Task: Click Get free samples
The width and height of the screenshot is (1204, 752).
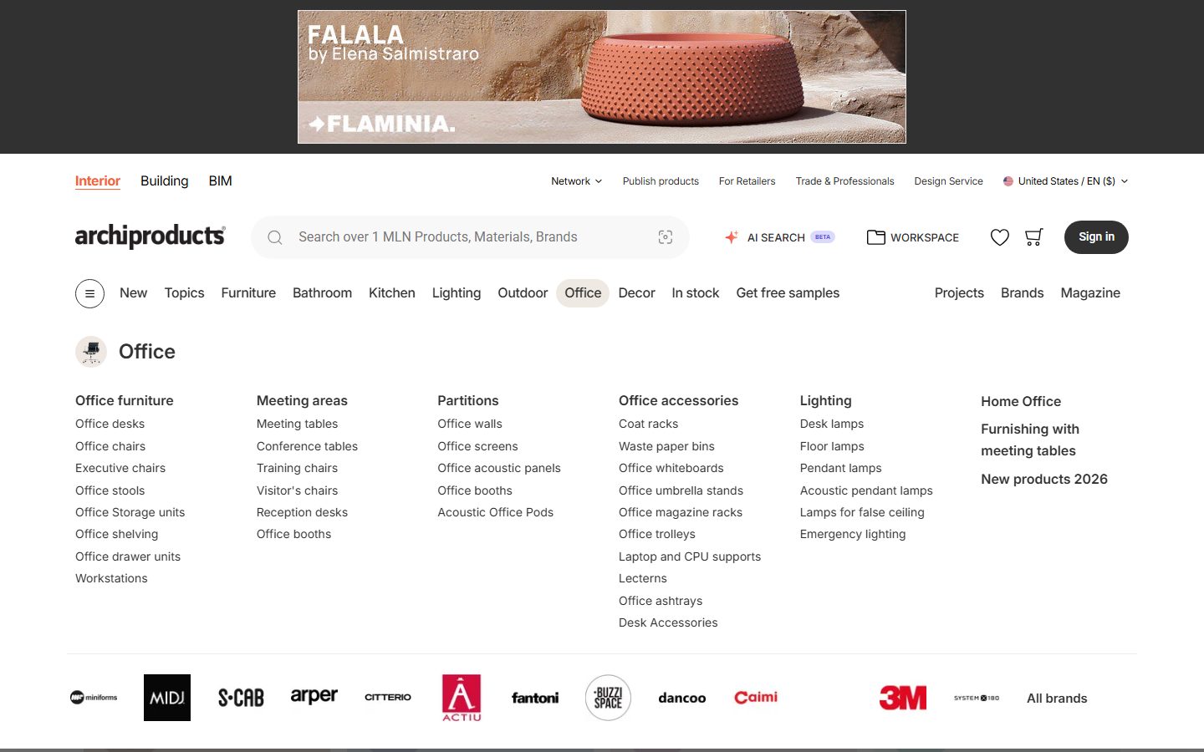Action: point(788,293)
